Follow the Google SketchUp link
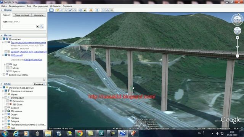Screen dimensions: 244x137 (x=33, y=60)
